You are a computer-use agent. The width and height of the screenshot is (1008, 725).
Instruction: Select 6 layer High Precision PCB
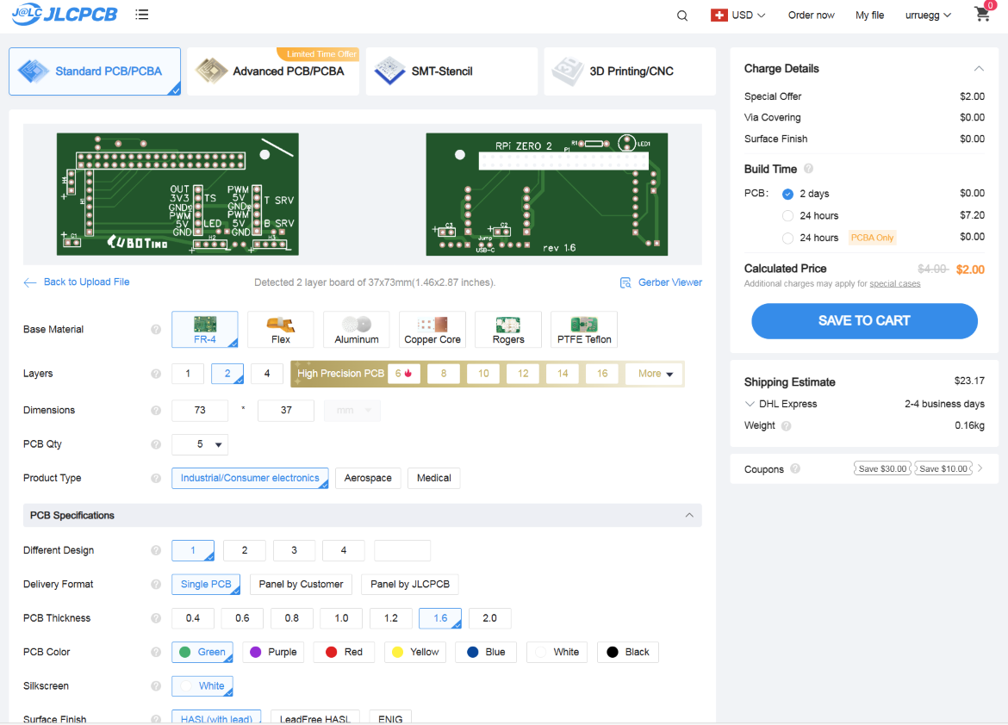tap(404, 374)
